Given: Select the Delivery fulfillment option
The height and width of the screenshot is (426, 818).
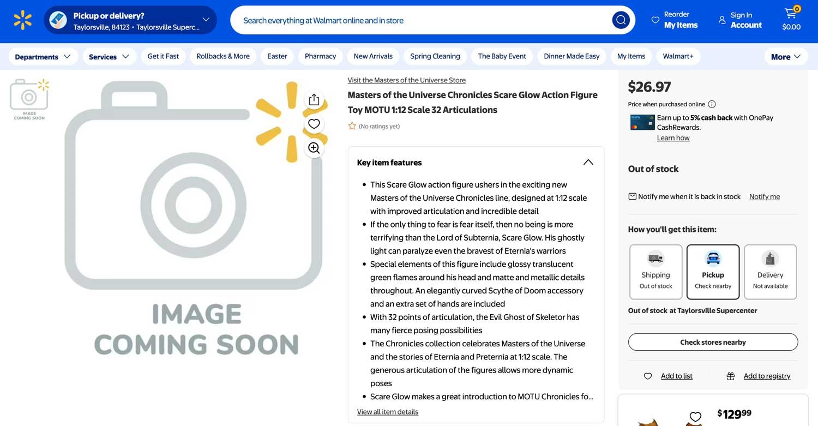Looking at the screenshot, I should point(770,272).
